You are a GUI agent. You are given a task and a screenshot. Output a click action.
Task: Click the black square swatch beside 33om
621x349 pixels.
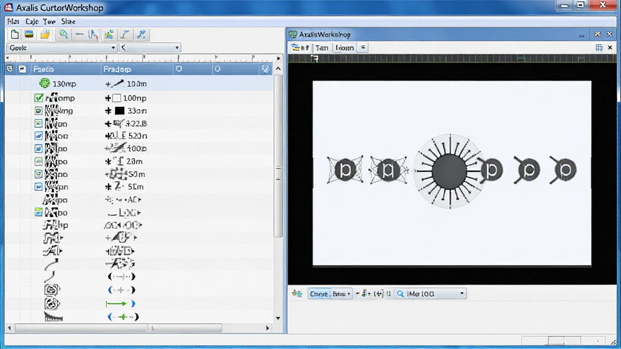coord(119,111)
